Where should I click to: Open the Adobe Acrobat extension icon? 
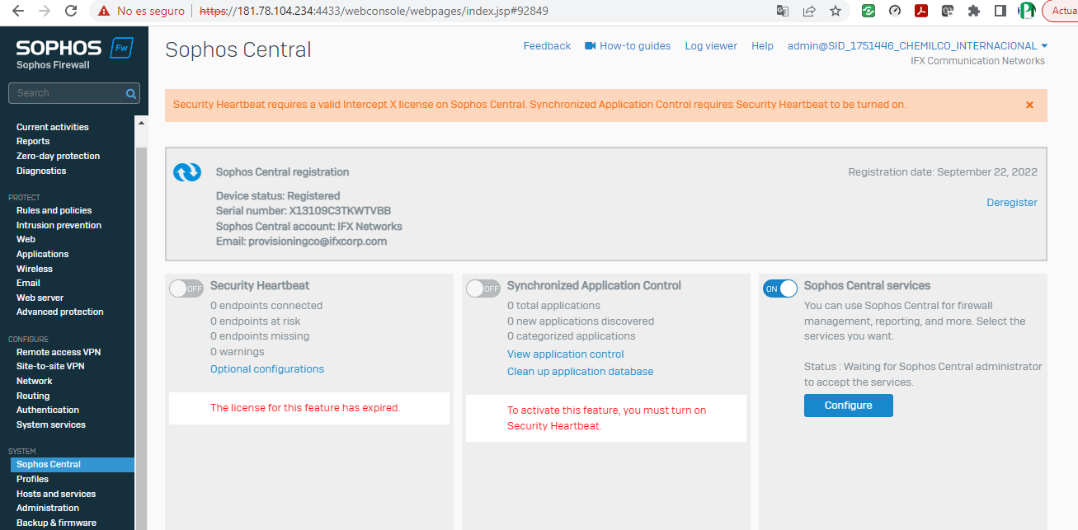[921, 12]
